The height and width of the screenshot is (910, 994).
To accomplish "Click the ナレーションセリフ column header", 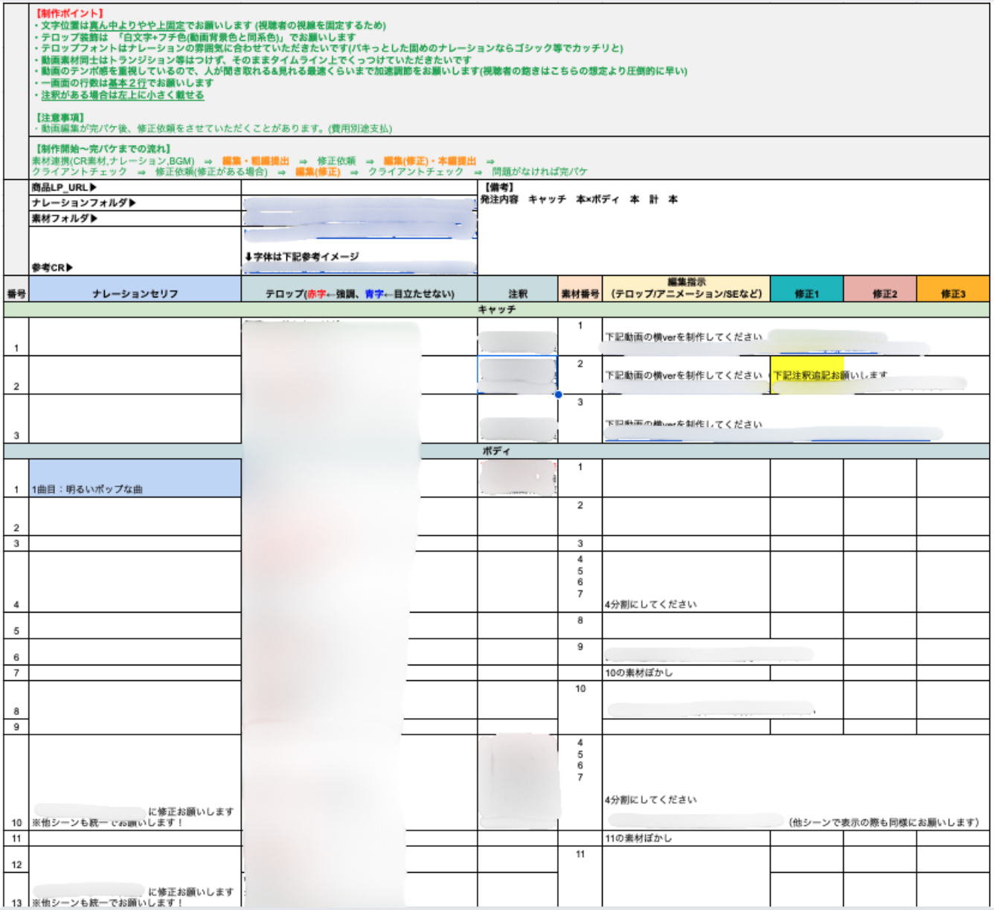I will [x=135, y=294].
